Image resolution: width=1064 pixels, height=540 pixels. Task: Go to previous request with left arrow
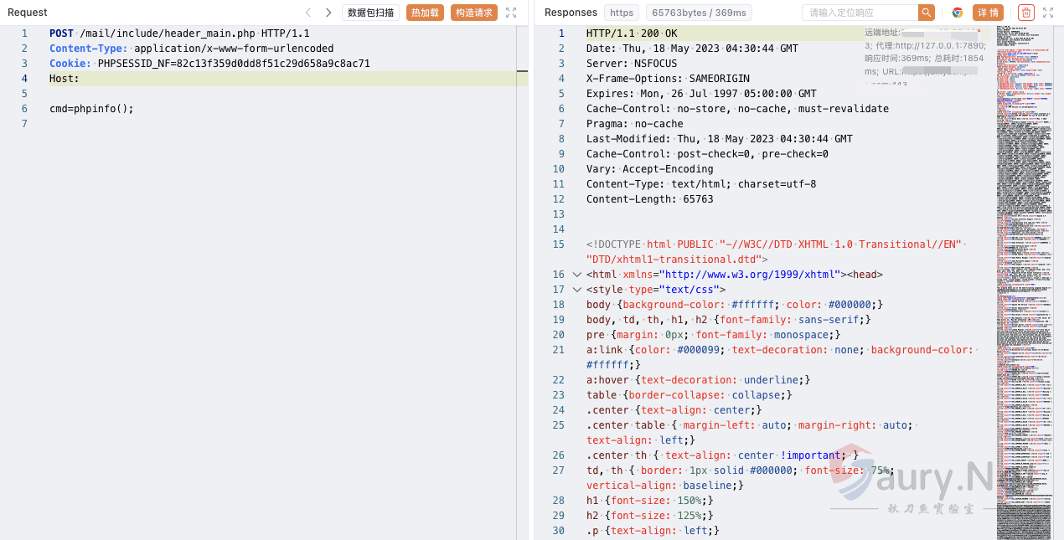(308, 13)
